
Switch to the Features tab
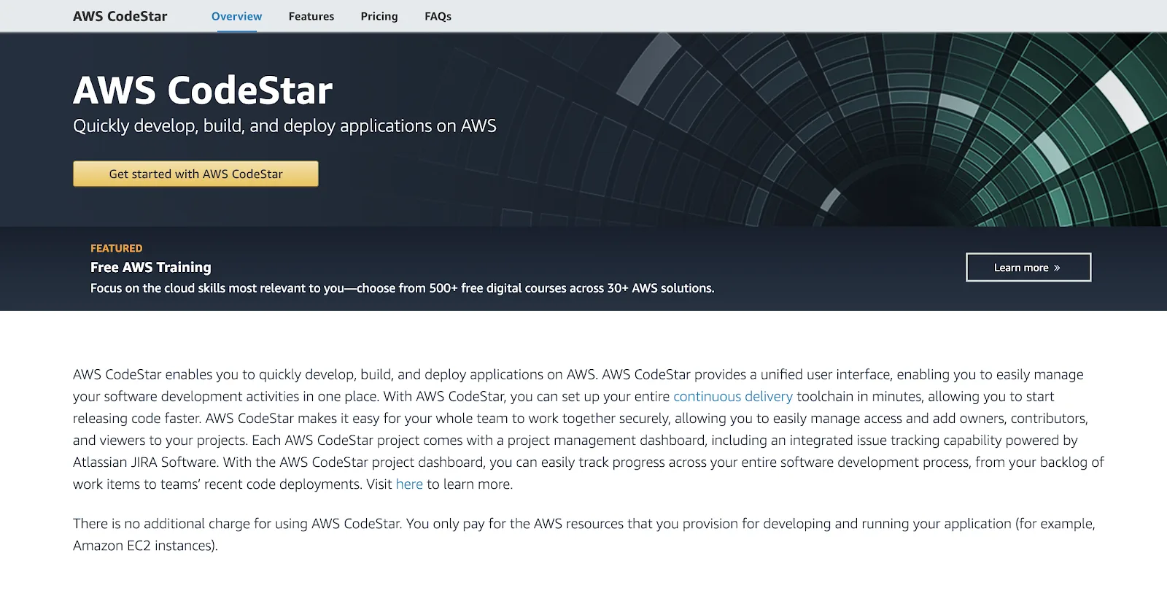click(311, 16)
